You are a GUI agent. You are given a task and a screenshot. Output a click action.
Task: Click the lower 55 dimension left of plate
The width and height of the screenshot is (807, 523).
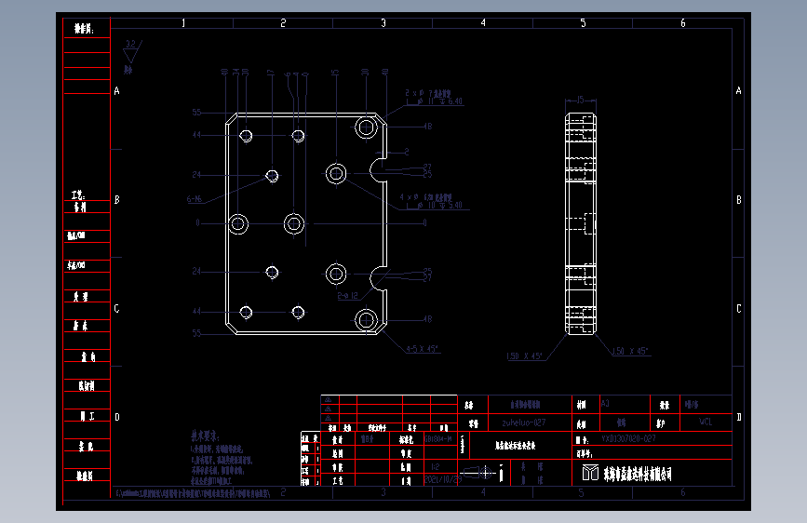click(x=196, y=333)
